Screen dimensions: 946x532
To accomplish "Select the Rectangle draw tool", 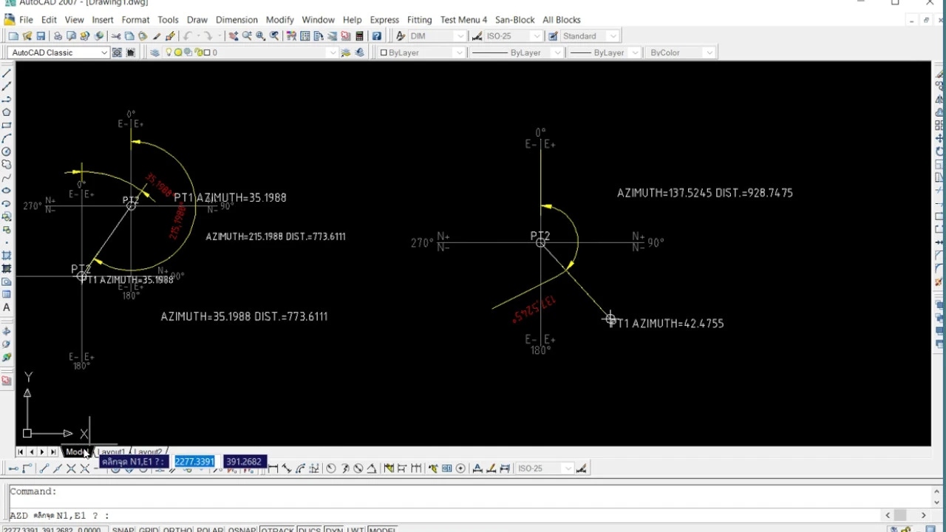I will 7,126.
